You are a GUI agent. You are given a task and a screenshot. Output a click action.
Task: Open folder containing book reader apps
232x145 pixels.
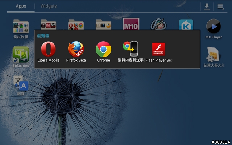[103, 25]
